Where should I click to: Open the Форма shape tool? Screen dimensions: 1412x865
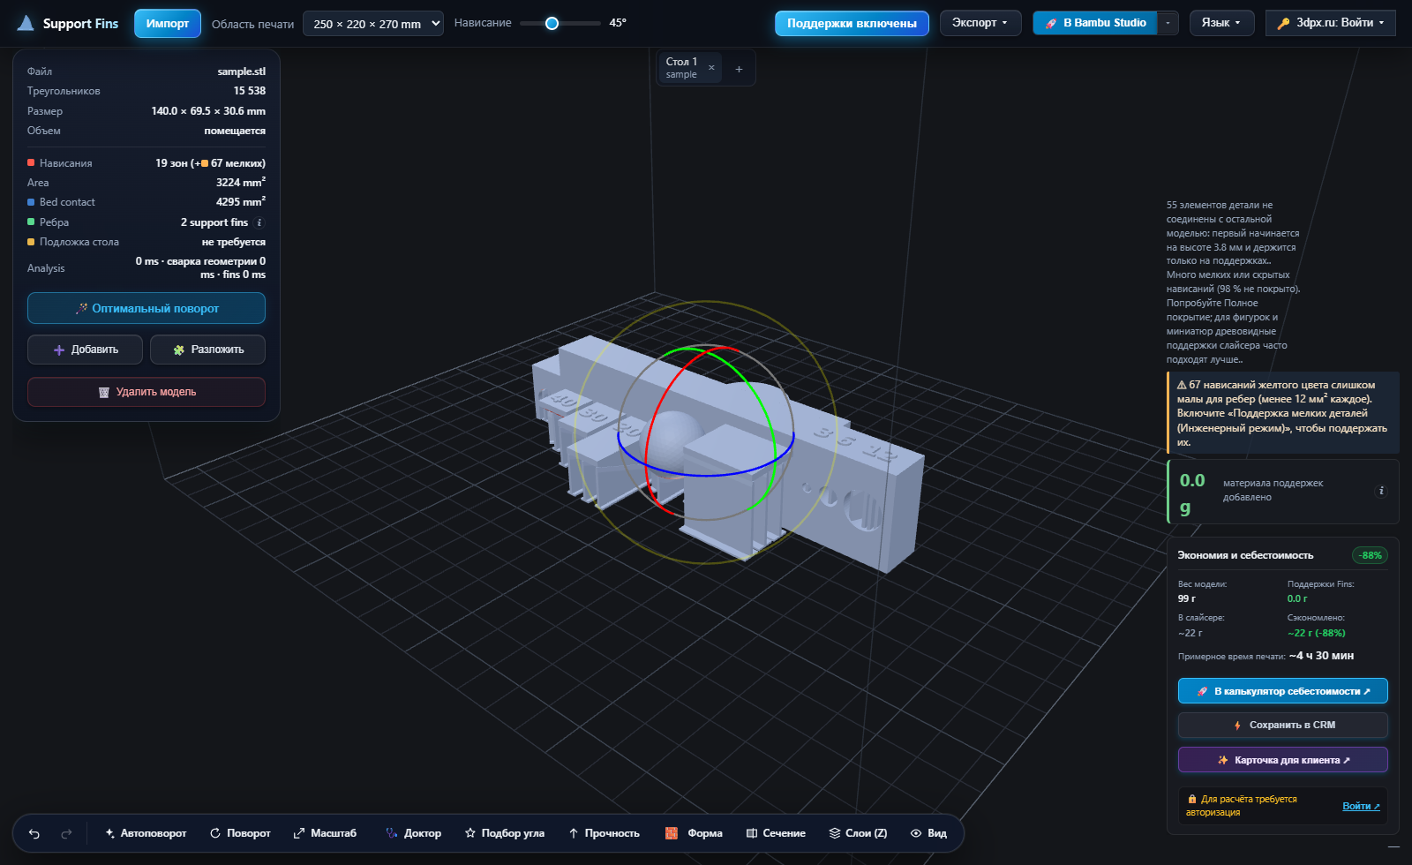pos(694,833)
